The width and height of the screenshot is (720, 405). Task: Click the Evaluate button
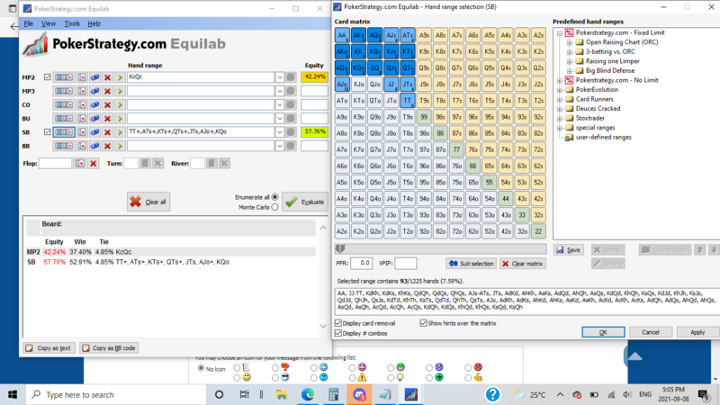(305, 202)
